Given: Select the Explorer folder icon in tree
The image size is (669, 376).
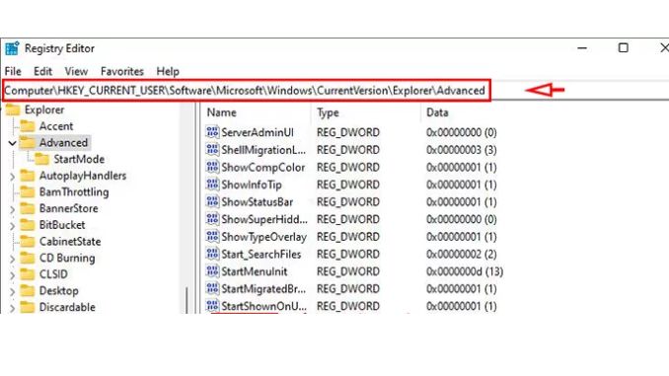Looking at the screenshot, I should point(13,111).
